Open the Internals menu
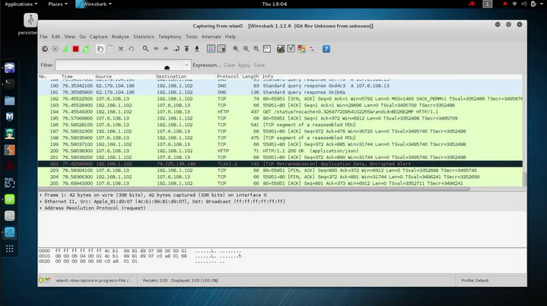Viewport: 547px width, 306px height. pos(211,37)
